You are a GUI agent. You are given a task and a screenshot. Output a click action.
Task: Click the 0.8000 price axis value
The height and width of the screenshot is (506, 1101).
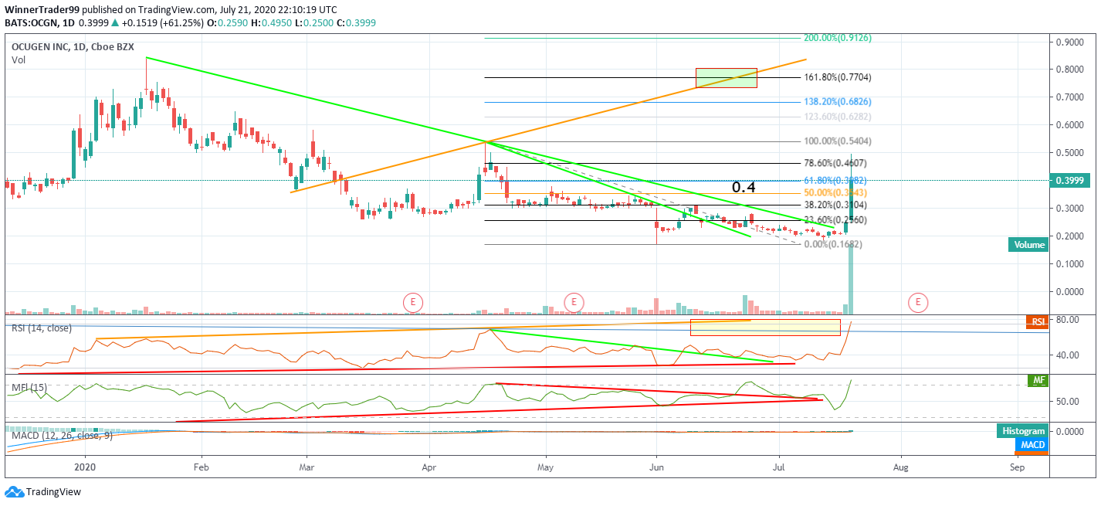1070,70
